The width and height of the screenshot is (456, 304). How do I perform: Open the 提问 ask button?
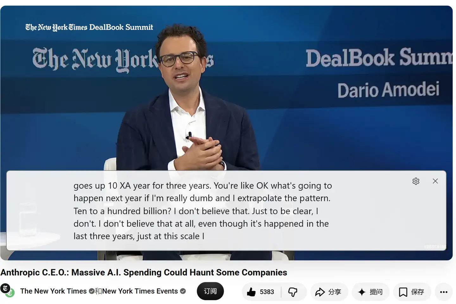coord(370,292)
